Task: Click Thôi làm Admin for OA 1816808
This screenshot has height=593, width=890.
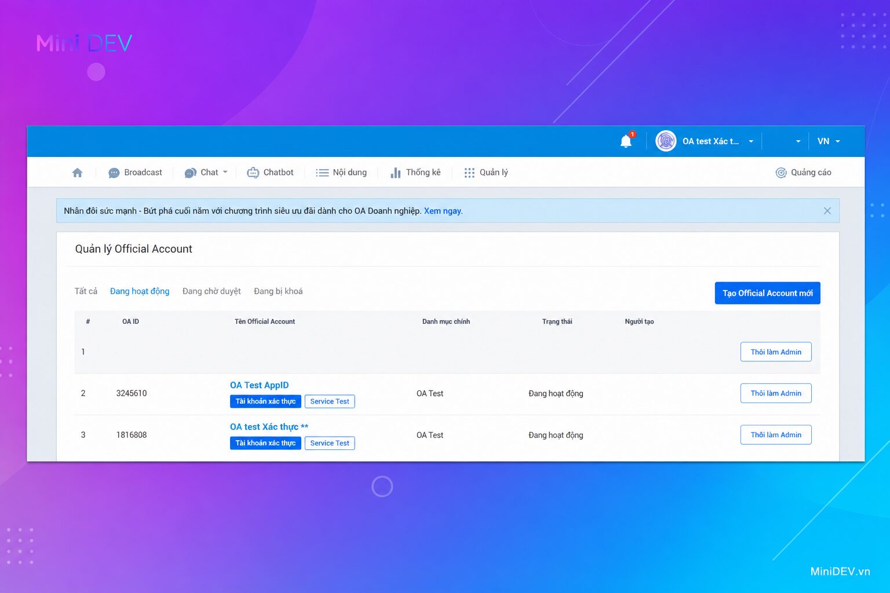Action: coord(776,435)
